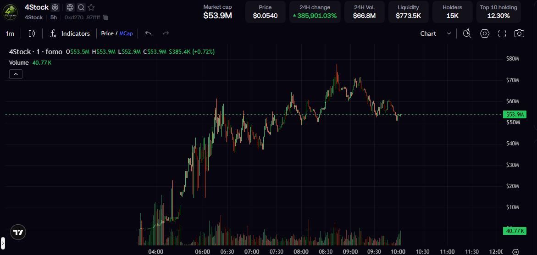Click the 11:30 time axis label
Viewport: 537px width, 255px height.
[x=471, y=252]
